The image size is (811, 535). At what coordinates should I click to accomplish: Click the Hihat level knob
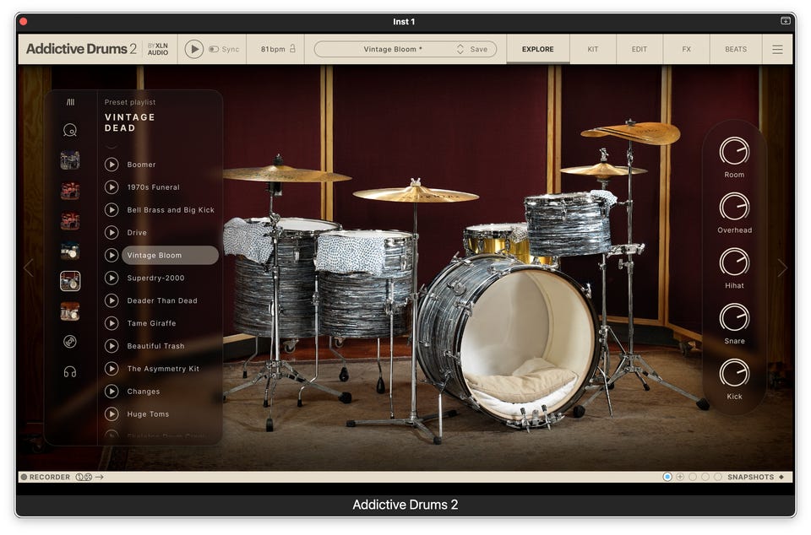point(734,262)
